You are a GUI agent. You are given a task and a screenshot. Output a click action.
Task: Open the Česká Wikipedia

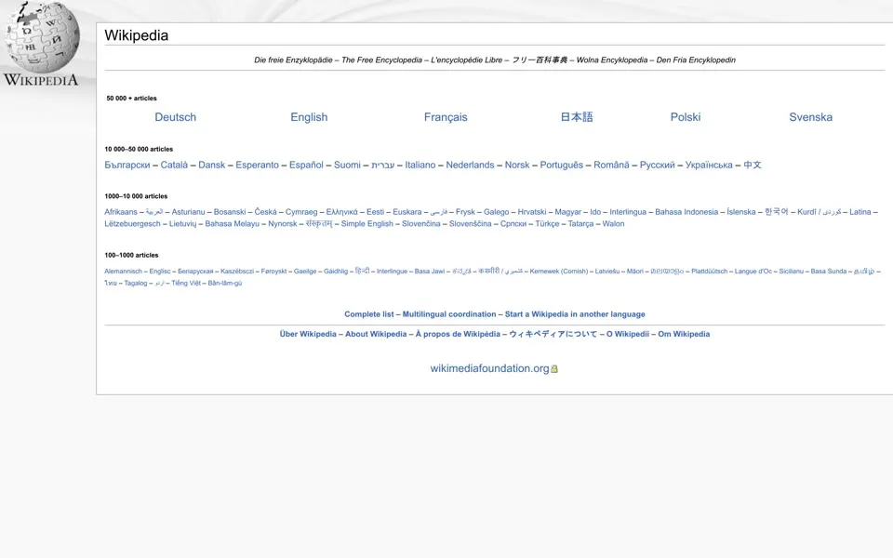pos(265,212)
